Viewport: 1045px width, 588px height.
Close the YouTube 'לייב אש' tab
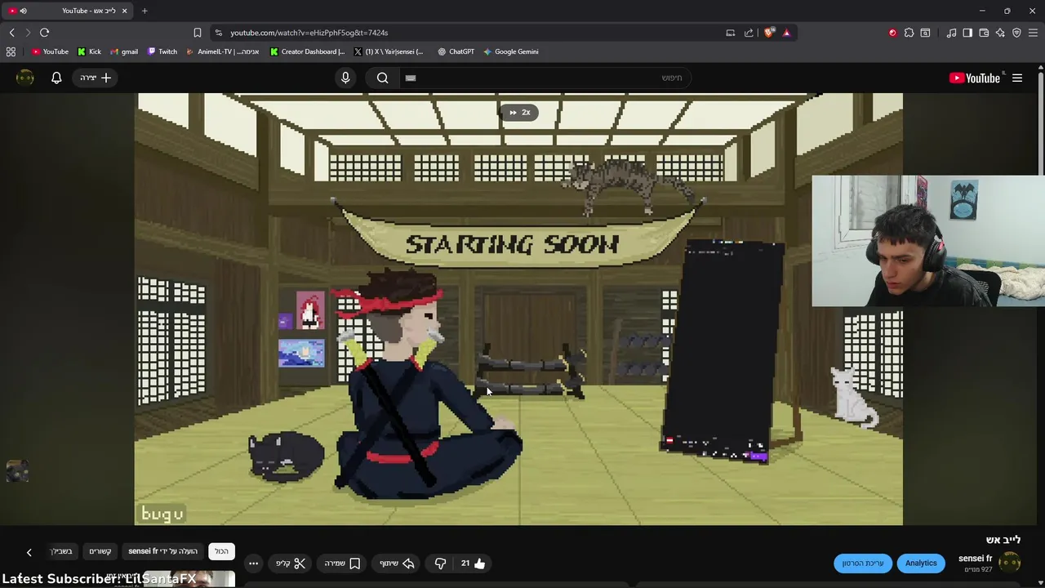click(x=124, y=11)
